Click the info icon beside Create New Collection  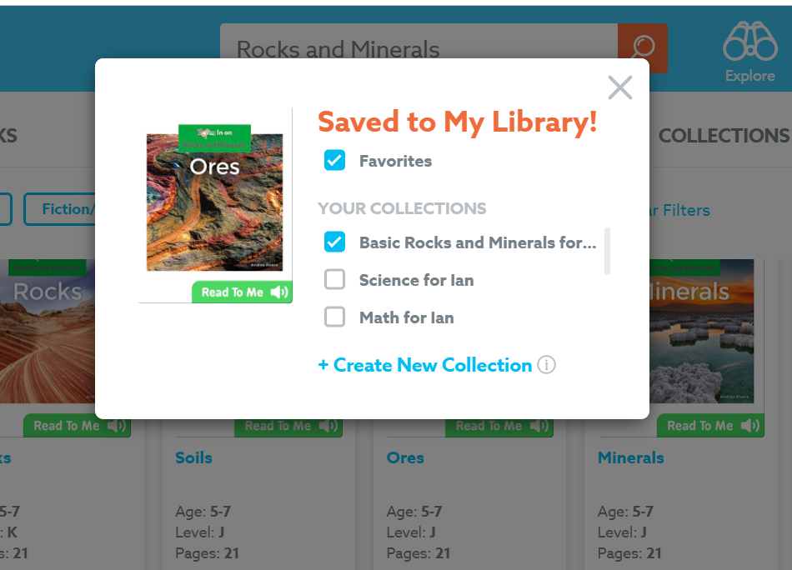(x=547, y=365)
